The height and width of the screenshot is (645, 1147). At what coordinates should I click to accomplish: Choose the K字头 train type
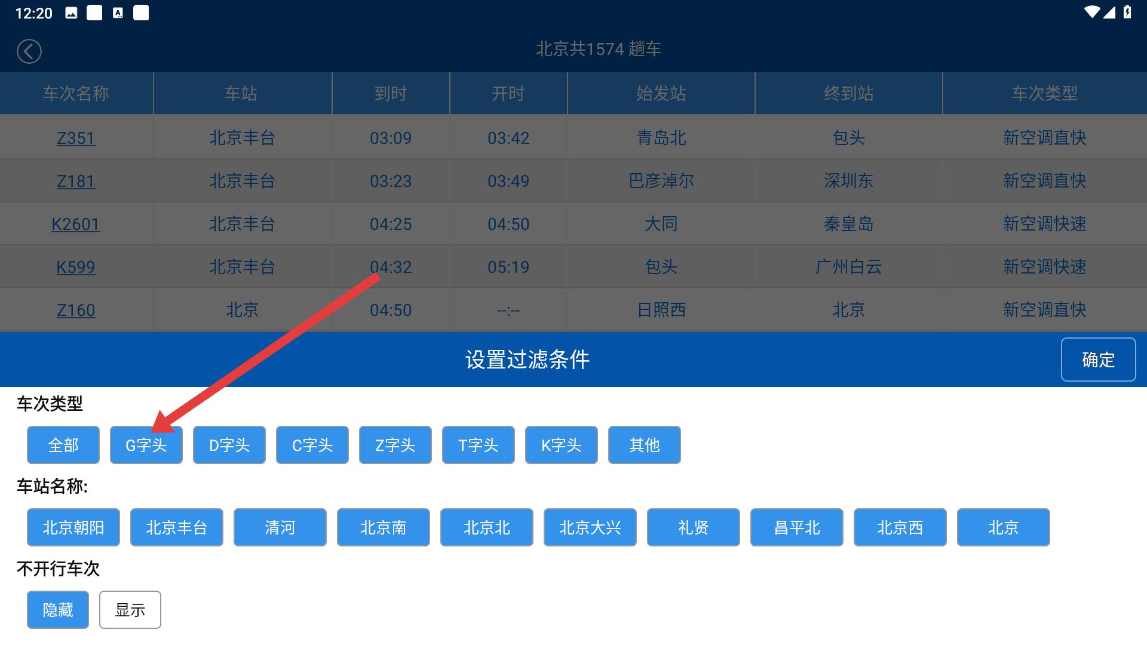561,445
